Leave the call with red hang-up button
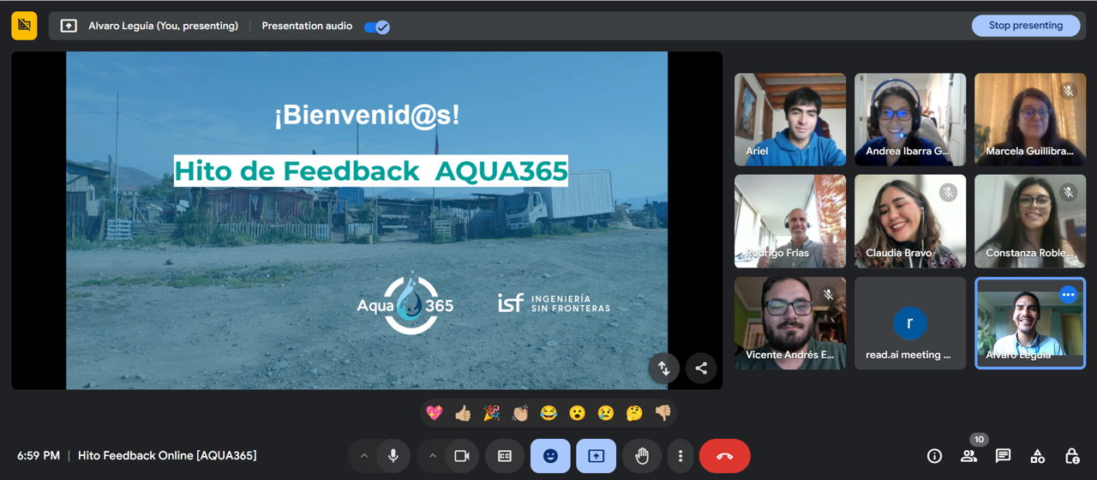 (x=724, y=456)
